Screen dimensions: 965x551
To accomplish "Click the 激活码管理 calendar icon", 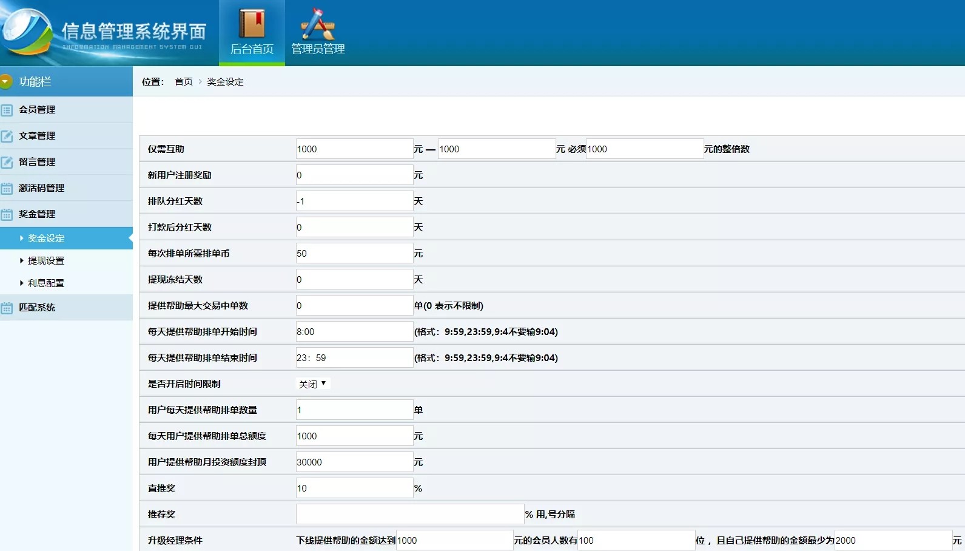I will point(7,188).
